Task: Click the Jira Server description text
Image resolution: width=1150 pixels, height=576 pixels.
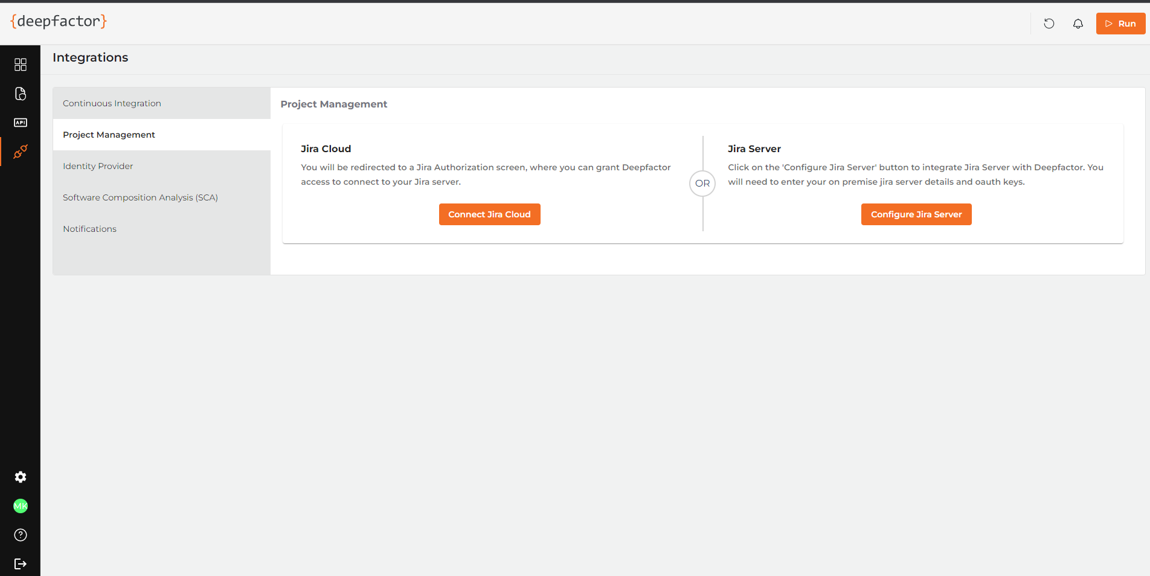Action: [x=916, y=174]
